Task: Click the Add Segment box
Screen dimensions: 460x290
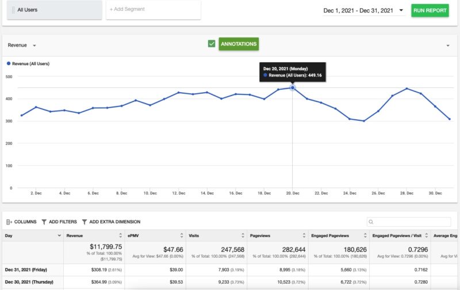Action: [153, 10]
